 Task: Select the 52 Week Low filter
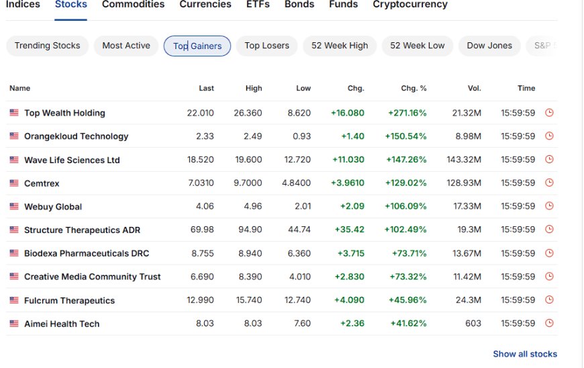[x=417, y=46]
